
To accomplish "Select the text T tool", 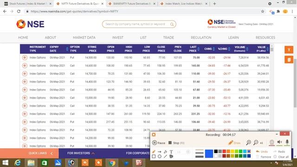I will [x=171, y=152].
